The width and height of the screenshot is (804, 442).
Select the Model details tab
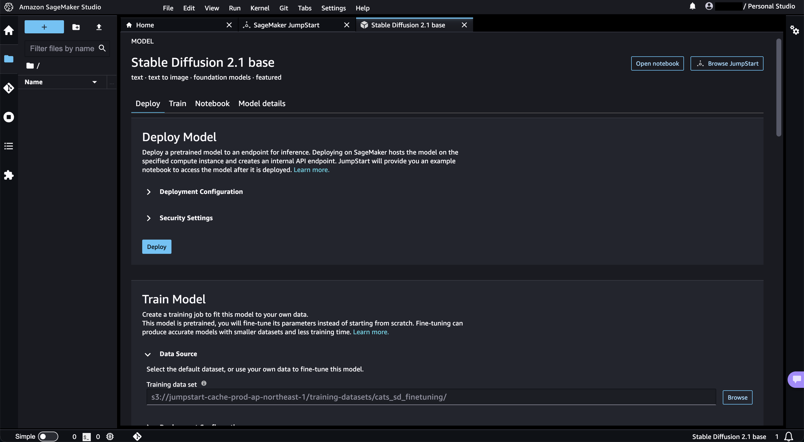pyautogui.click(x=262, y=104)
